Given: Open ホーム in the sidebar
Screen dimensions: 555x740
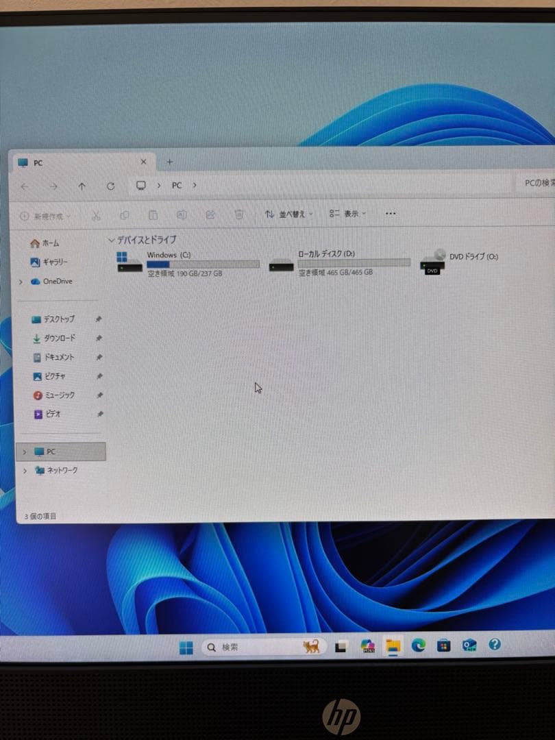Looking at the screenshot, I should point(45,243).
